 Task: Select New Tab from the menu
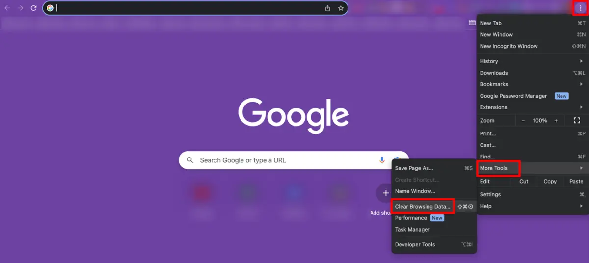click(533, 23)
